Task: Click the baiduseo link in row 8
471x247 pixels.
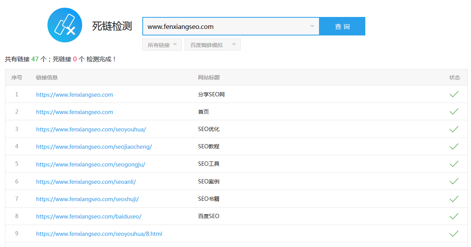Action: point(89,216)
